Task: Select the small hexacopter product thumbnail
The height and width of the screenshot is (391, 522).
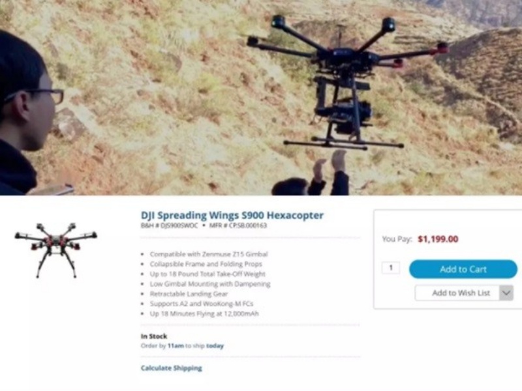Action: [55, 250]
